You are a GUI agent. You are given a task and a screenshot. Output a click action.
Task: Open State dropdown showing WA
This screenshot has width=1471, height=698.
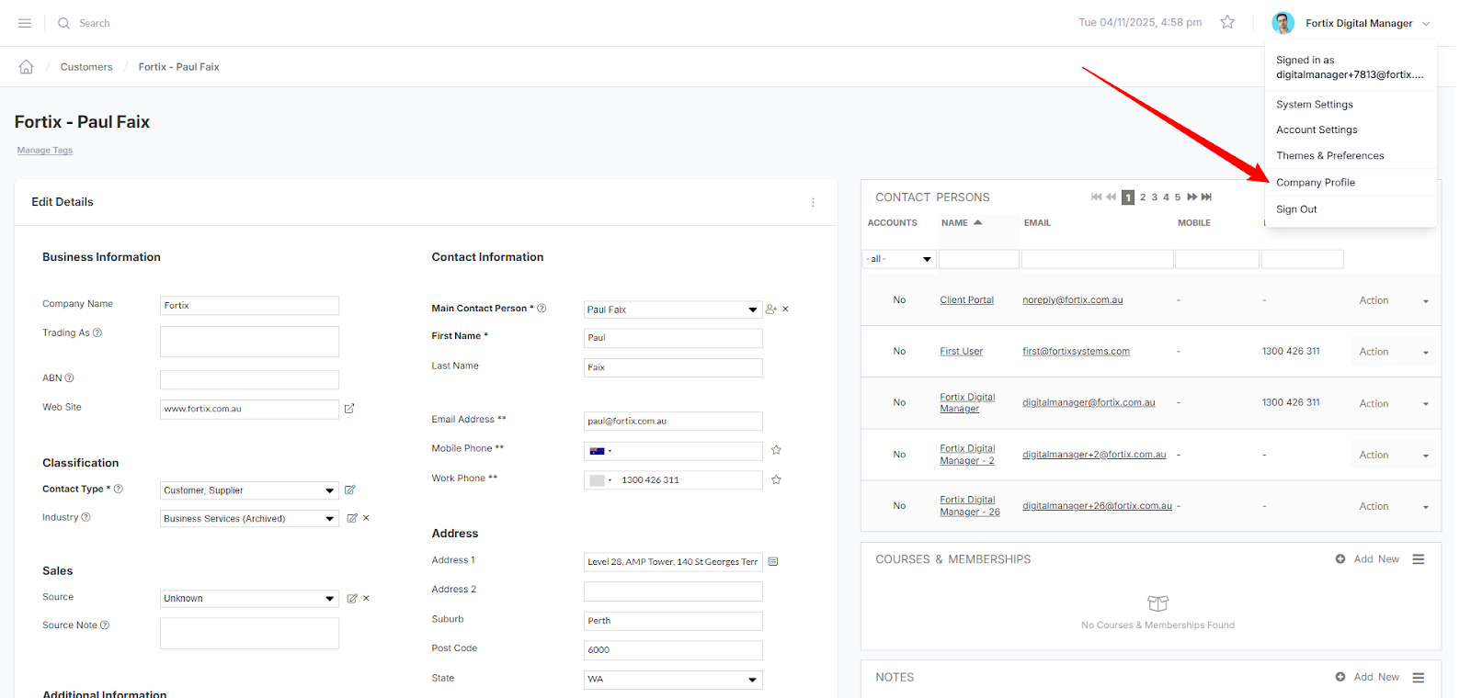click(673, 680)
